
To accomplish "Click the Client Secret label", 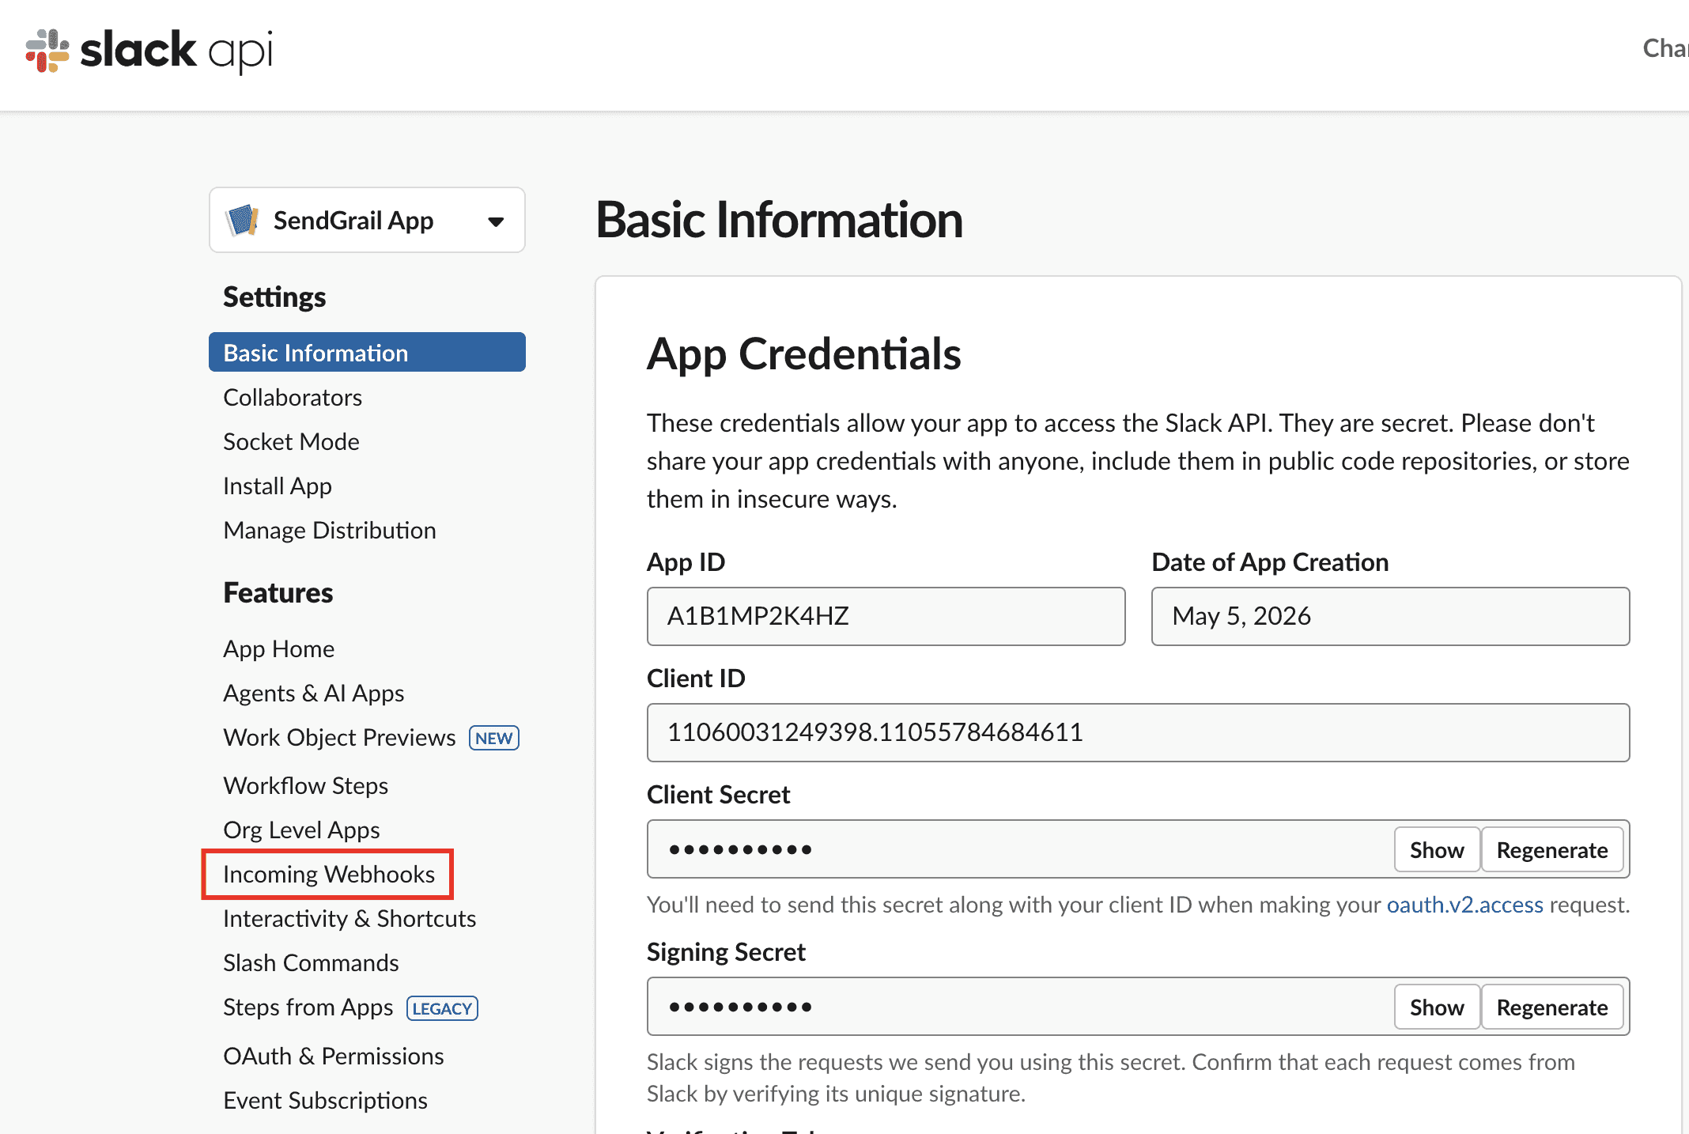I will [718, 794].
